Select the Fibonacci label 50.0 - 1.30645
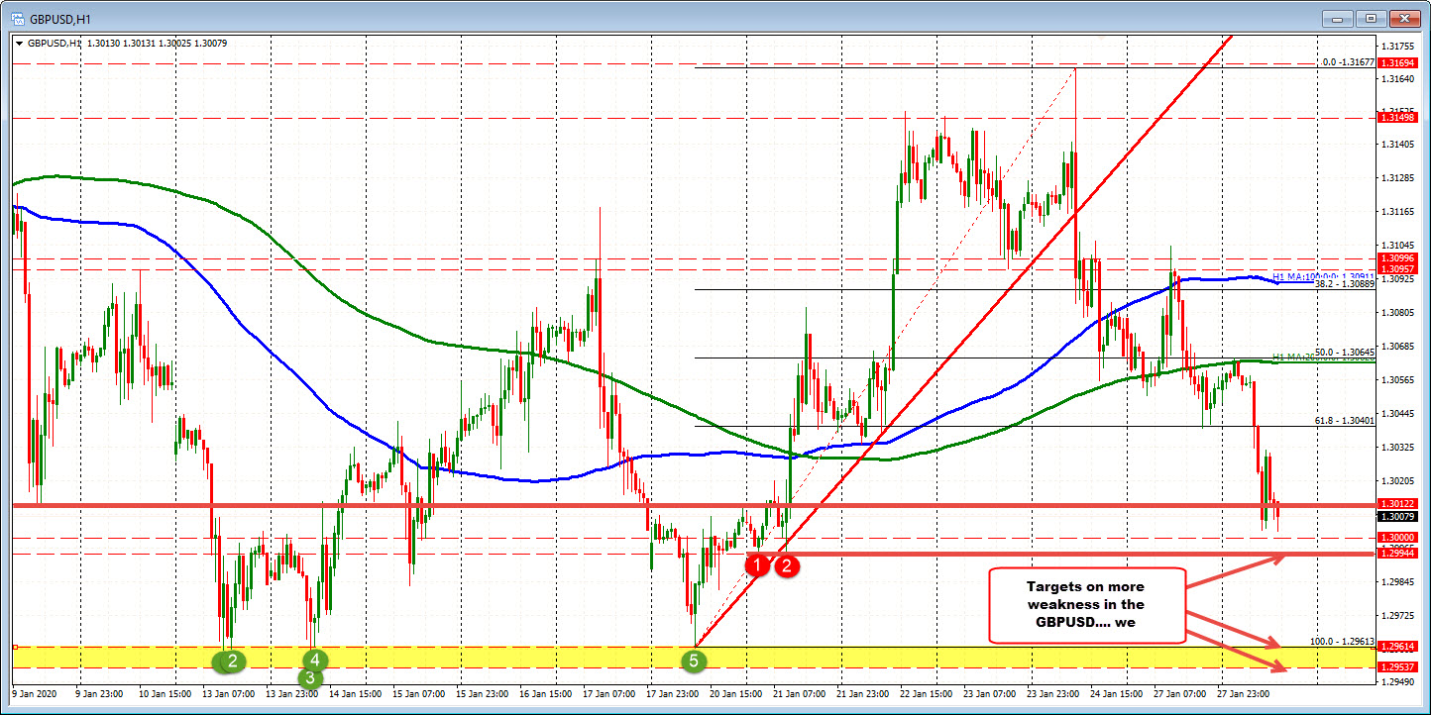Screen dimensions: 1431x715 tap(1345, 352)
